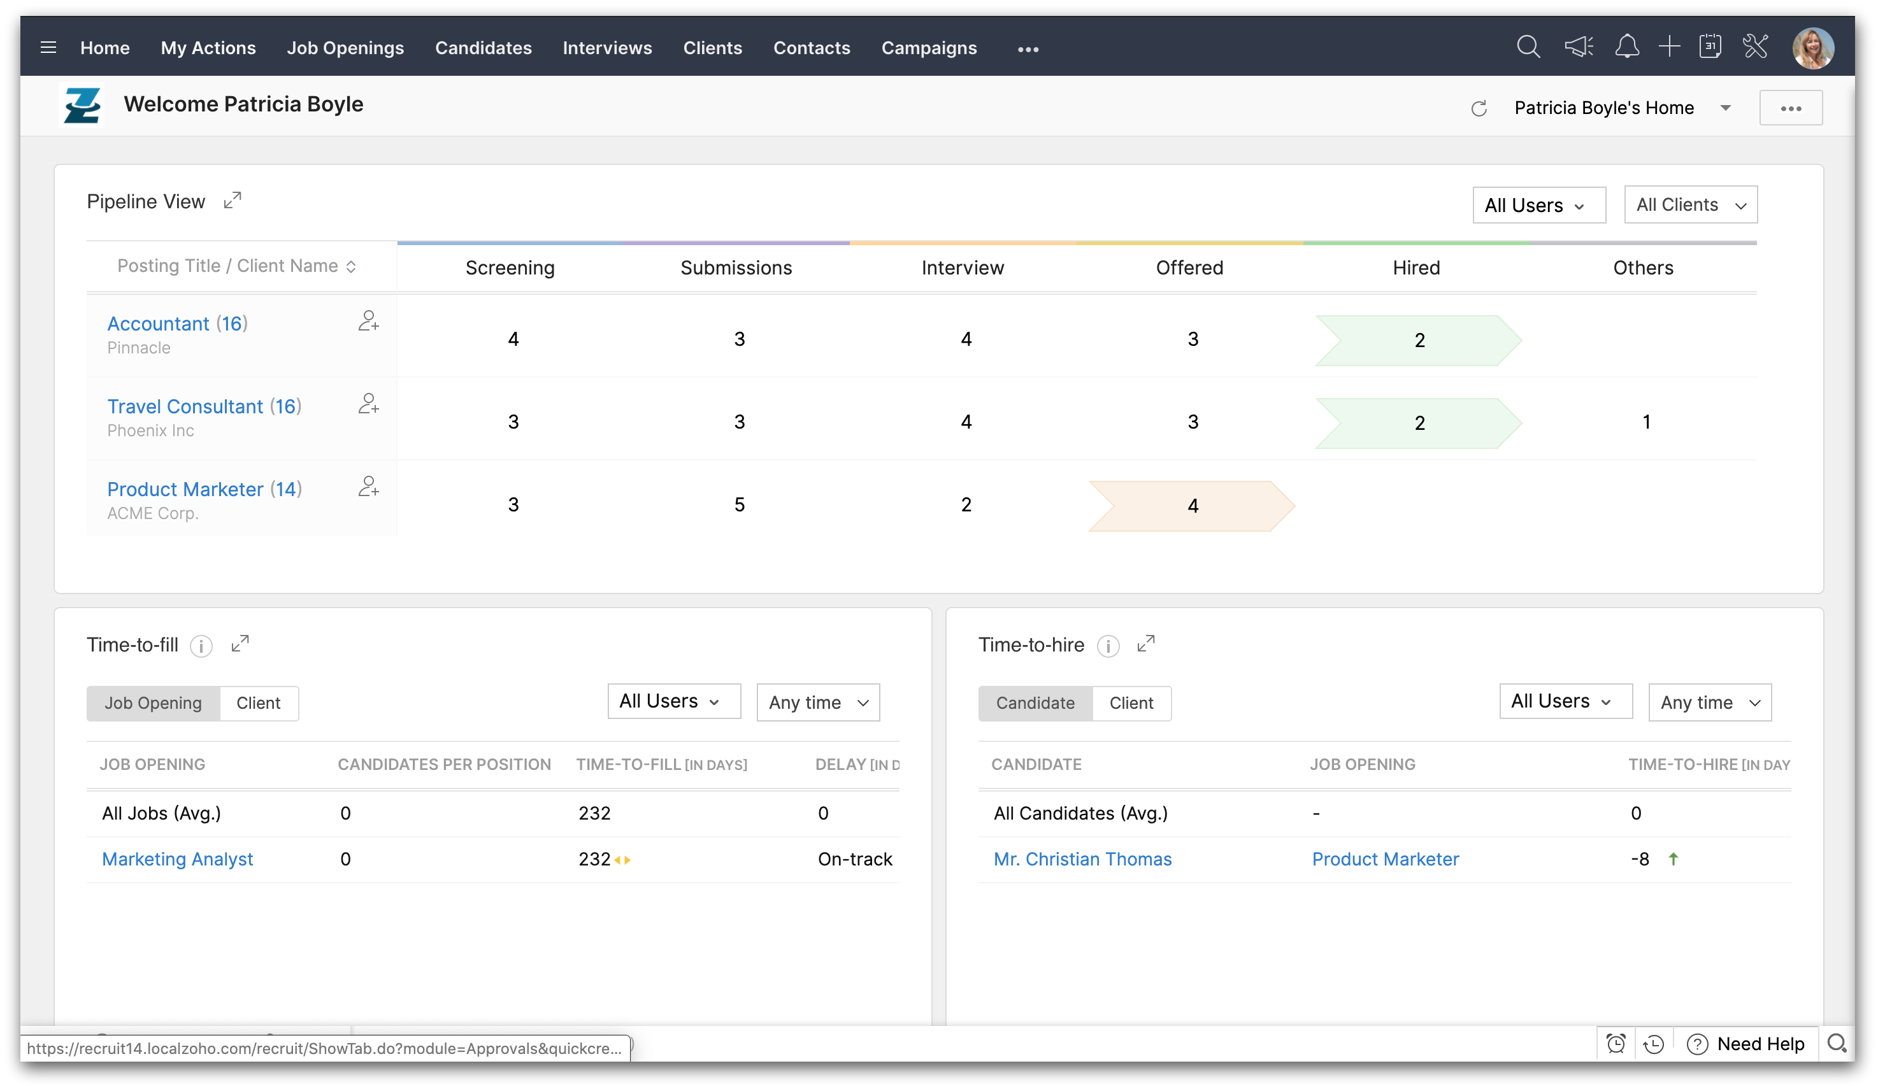1878x1089 pixels.
Task: Open the Travel Consultant job link
Action: [185, 406]
